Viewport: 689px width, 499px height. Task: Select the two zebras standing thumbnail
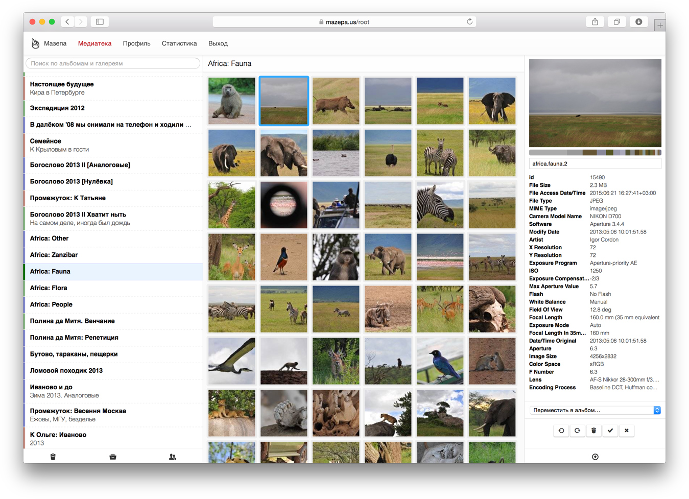pyautogui.click(x=440, y=153)
